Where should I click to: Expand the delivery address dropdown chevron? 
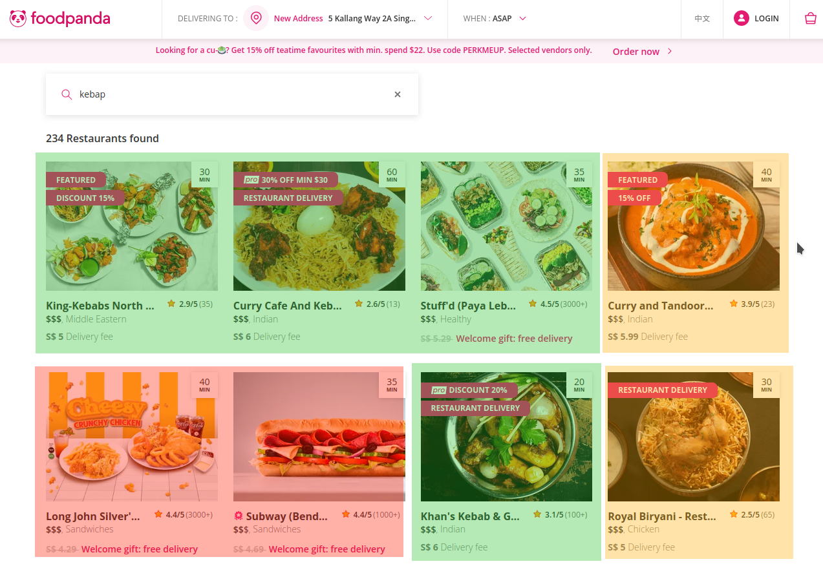(428, 19)
